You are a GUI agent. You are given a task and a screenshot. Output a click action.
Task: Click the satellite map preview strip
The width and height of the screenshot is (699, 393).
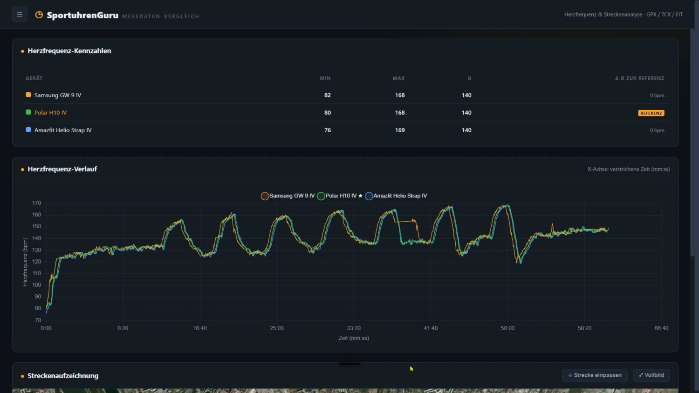[345, 391]
